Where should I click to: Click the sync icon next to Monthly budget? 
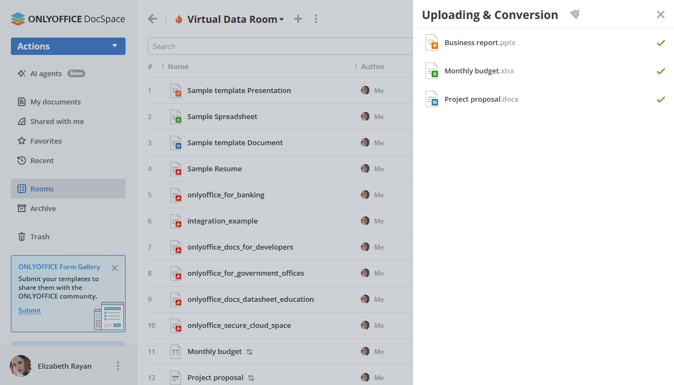[249, 352]
